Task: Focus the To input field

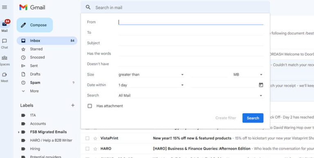Action: tap(191, 32)
